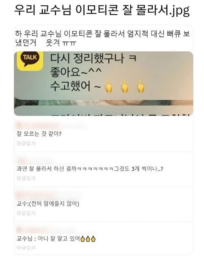Click the first emoji in the last comment
The image size is (204, 257).
tap(83, 239)
